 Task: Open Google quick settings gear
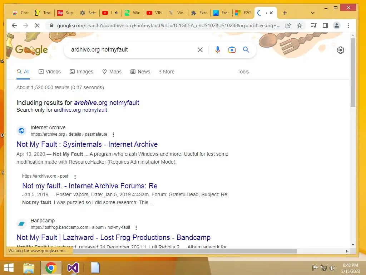[x=341, y=50]
